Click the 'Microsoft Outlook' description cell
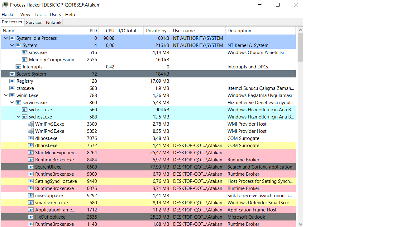The height and width of the screenshot is (227, 397). click(x=246, y=217)
